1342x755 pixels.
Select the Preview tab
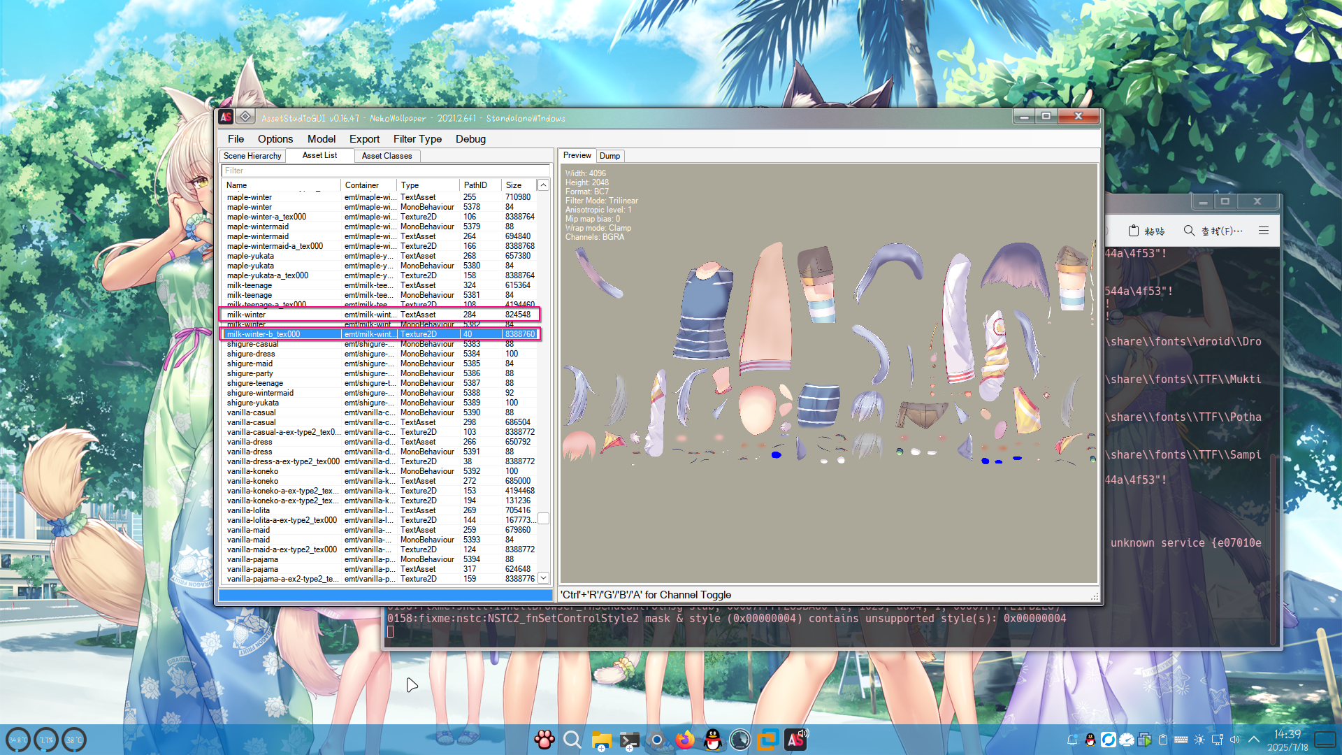577,155
